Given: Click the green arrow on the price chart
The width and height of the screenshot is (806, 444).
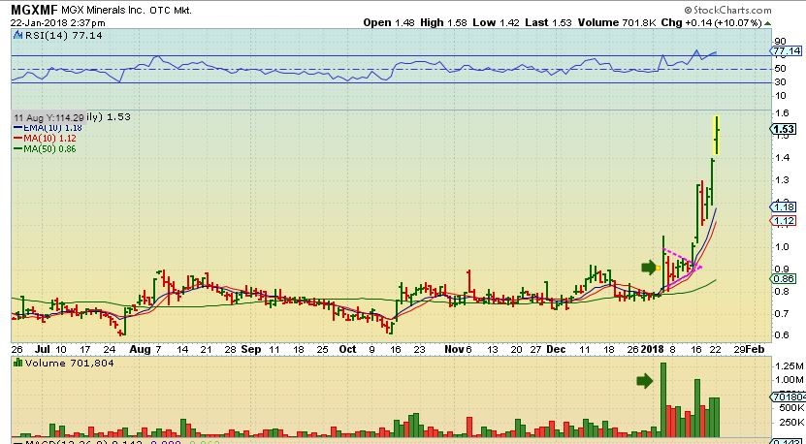Looking at the screenshot, I should (x=648, y=267).
